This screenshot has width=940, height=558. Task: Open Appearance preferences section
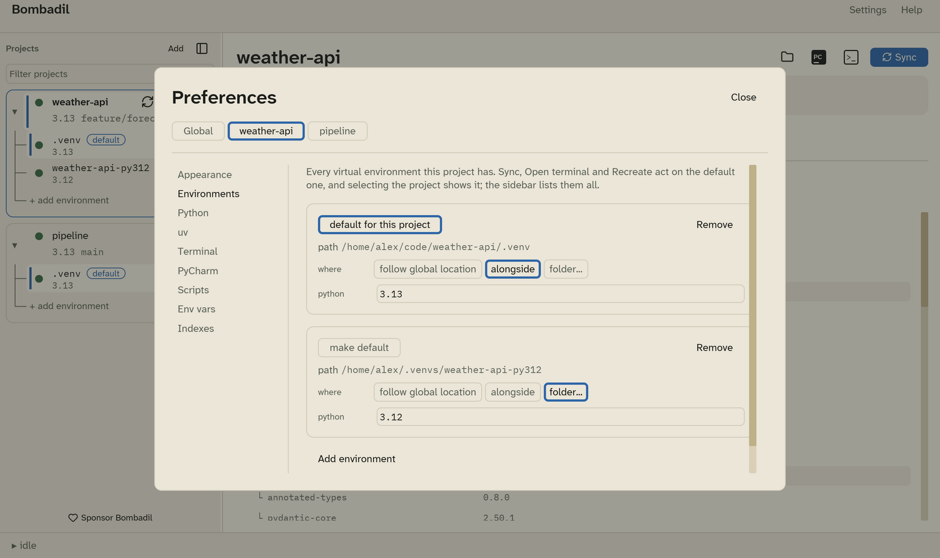click(x=204, y=174)
